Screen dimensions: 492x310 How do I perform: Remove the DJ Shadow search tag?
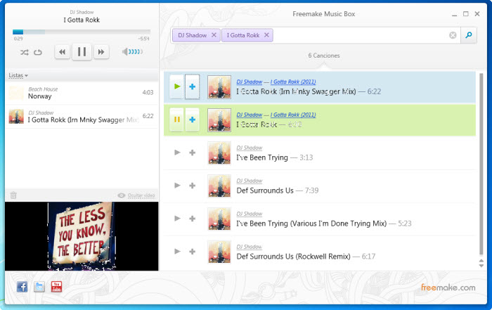214,35
